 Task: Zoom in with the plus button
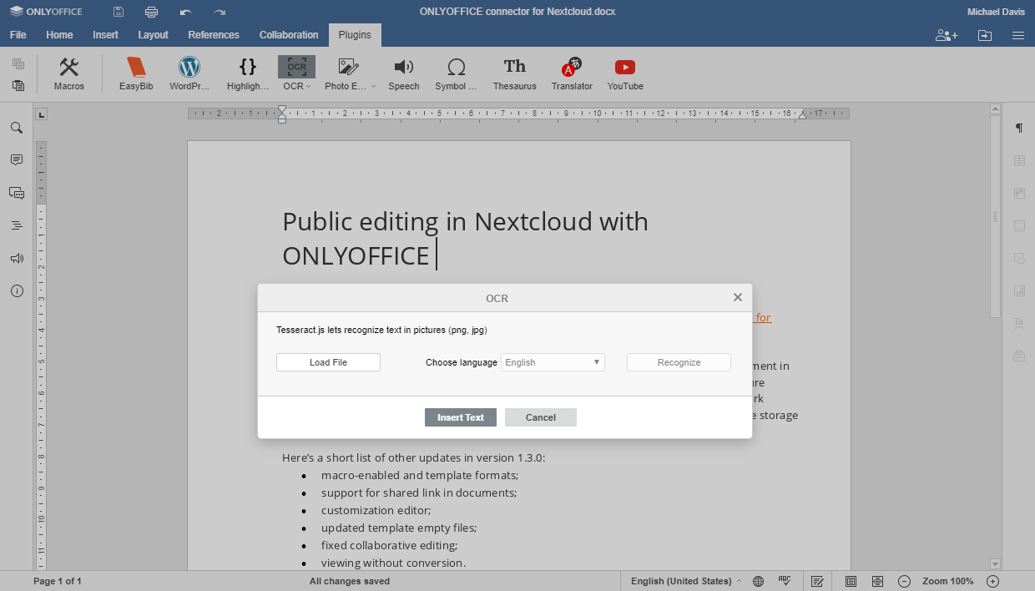pyautogui.click(x=993, y=581)
